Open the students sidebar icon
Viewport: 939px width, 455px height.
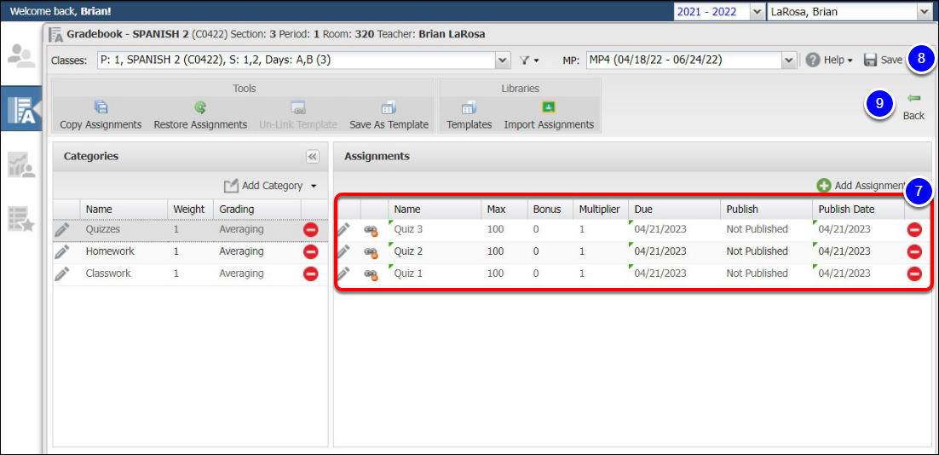pyautogui.click(x=21, y=55)
